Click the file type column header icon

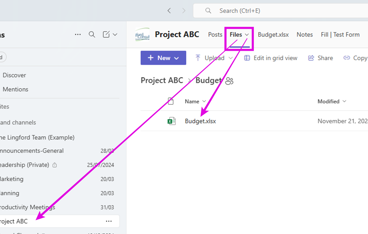pyautogui.click(x=171, y=101)
